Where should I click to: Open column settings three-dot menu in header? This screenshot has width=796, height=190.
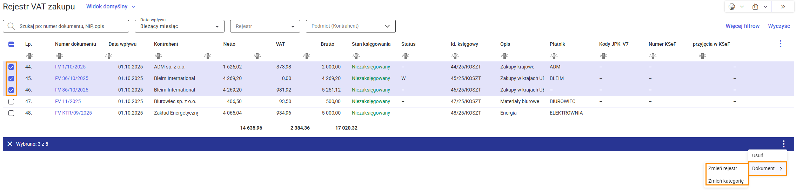(780, 44)
